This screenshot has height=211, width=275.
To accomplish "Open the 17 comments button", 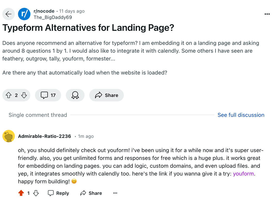I will point(48,95).
